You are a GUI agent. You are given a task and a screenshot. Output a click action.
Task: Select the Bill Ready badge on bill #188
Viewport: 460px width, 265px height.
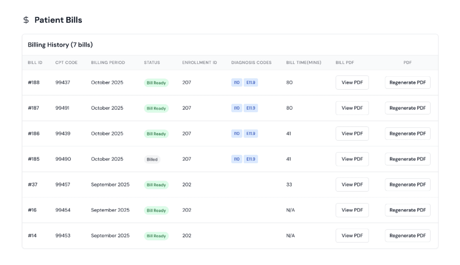pyautogui.click(x=156, y=83)
